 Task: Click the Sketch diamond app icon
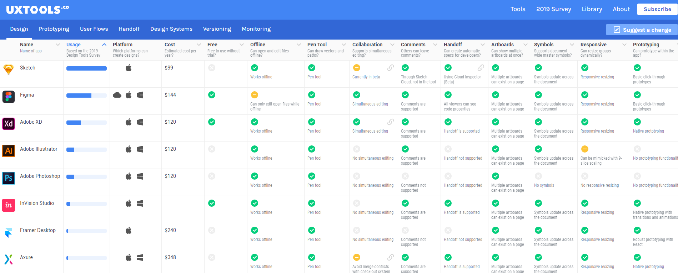9,69
